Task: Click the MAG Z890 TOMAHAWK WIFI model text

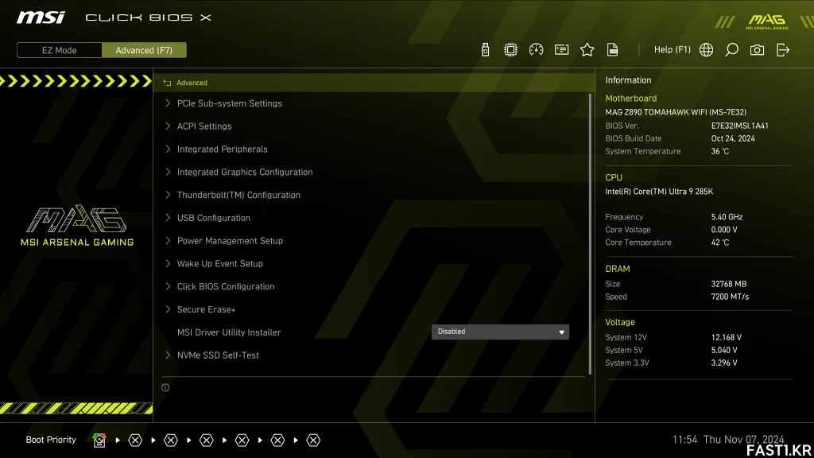Action: point(676,112)
